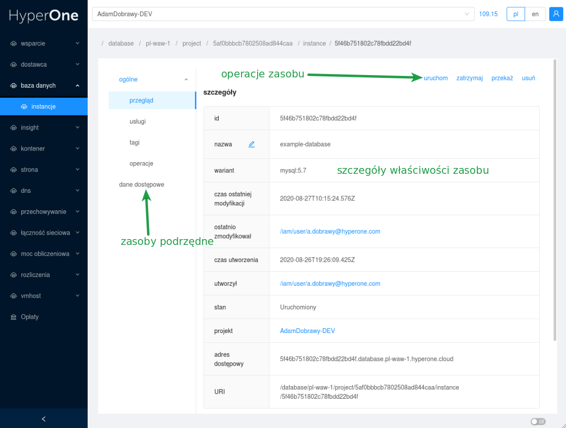The height and width of the screenshot is (428, 566).
Task: Click the cloud icon next to dns
Action: pyautogui.click(x=14, y=191)
